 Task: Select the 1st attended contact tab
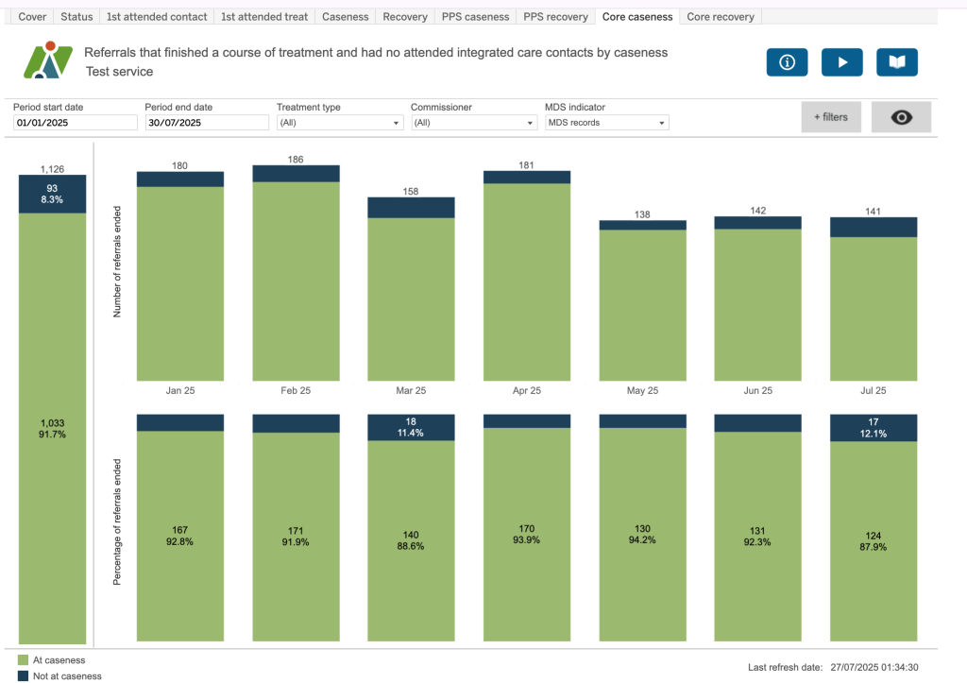(156, 17)
